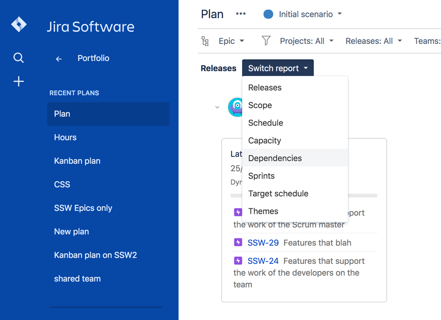Image resolution: width=441 pixels, height=320 pixels.
Task: Open the SSW Epics only plan
Action: coord(108,208)
